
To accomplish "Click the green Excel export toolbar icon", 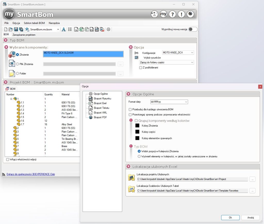I will tap(81, 29).
